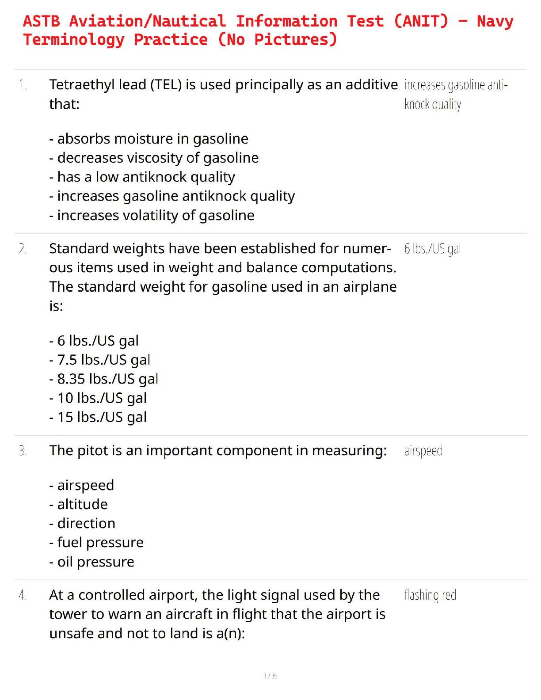Select the "increases gasoline antiknock quality" option
The height and width of the screenshot is (700, 541).
(176, 196)
